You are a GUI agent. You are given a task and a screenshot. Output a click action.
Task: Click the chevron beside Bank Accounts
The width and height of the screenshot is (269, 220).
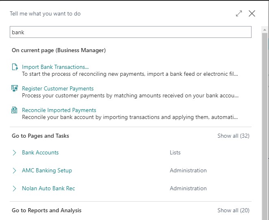(15, 153)
